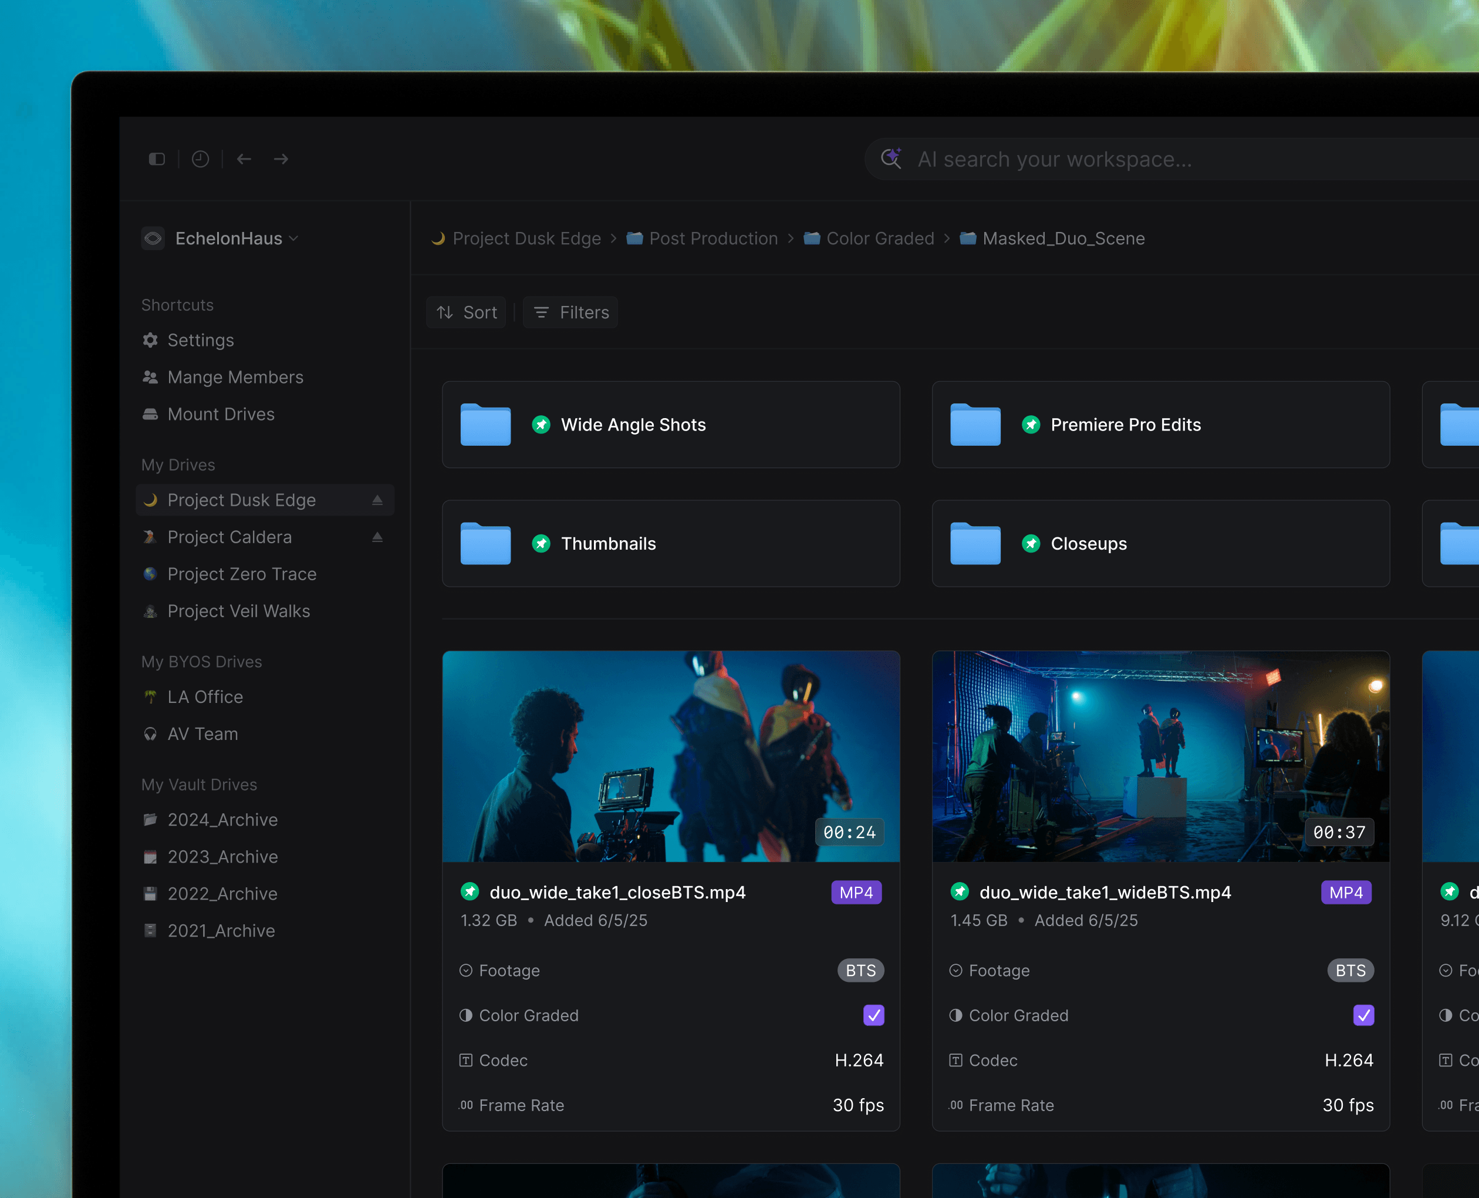Viewport: 1479px width, 1198px height.
Task: Toggle the sidebar panel icon
Action: pyautogui.click(x=157, y=159)
